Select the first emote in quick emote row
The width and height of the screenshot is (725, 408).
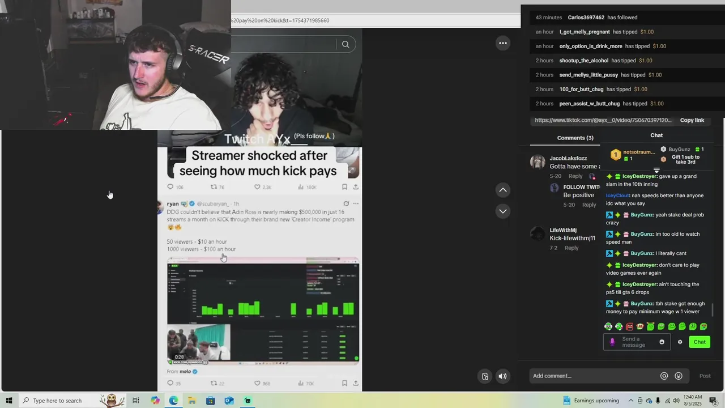[608, 326]
